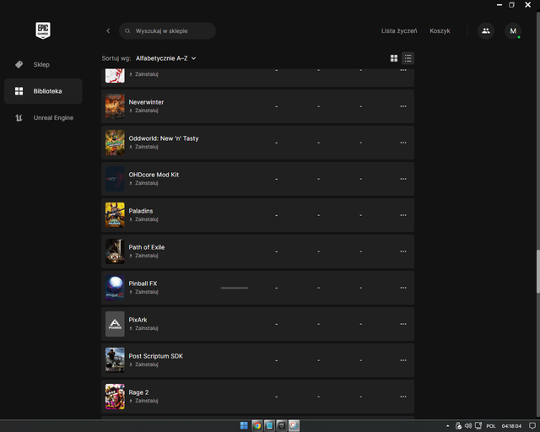Switch to grid view layout
The height and width of the screenshot is (432, 540).
click(394, 58)
